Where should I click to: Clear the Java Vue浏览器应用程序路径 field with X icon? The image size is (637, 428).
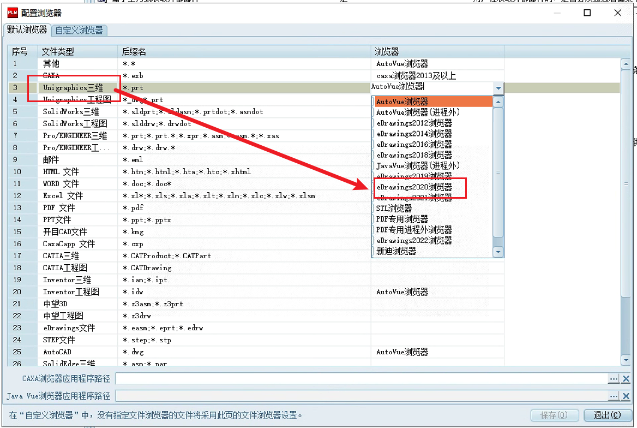pyautogui.click(x=626, y=396)
